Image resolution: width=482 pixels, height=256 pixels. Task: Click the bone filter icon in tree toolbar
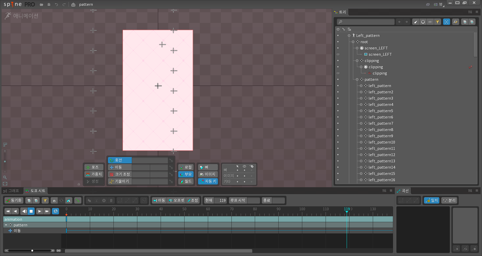click(416, 22)
